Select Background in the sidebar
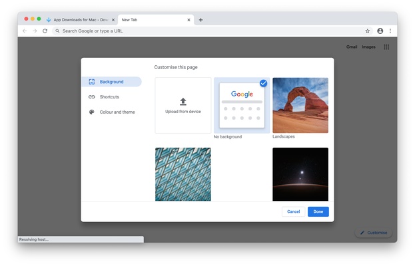The height and width of the screenshot is (266, 415). (x=111, y=82)
